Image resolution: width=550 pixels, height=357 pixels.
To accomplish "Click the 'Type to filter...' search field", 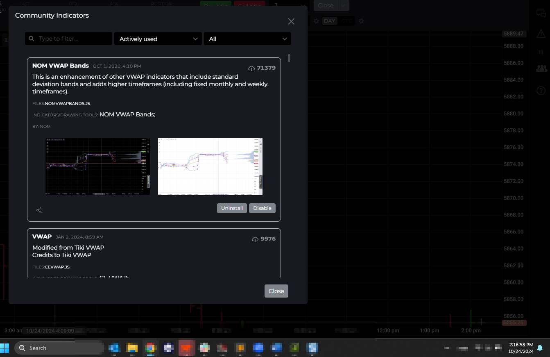I will pos(68,39).
